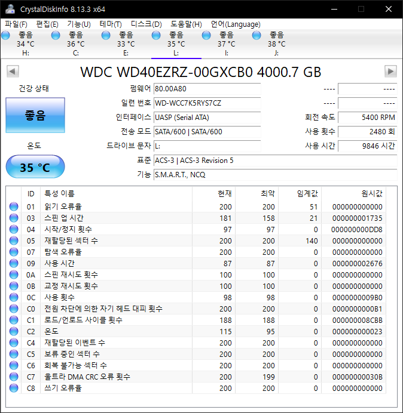Viewport: 403px width, 413px height.
Task: Click the drive letter field L:
Action: 207,146
